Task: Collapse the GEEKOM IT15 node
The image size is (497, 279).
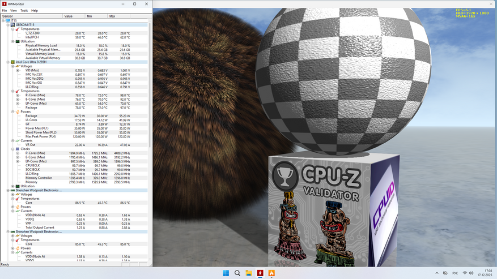Action: (8, 25)
